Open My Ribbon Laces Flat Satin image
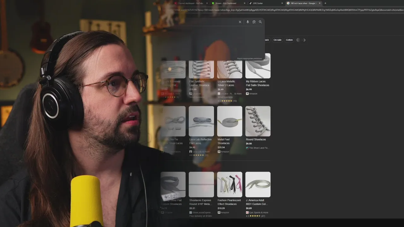The width and height of the screenshot is (404, 227). pyautogui.click(x=258, y=66)
